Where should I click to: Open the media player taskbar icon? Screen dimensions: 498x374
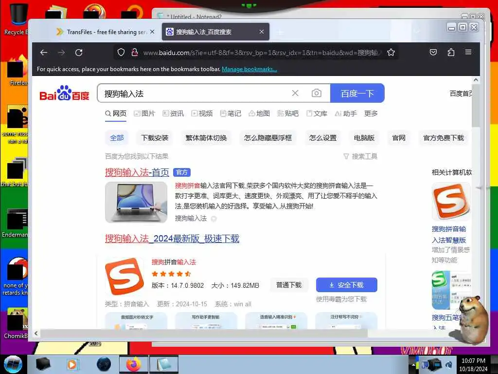tap(72, 364)
